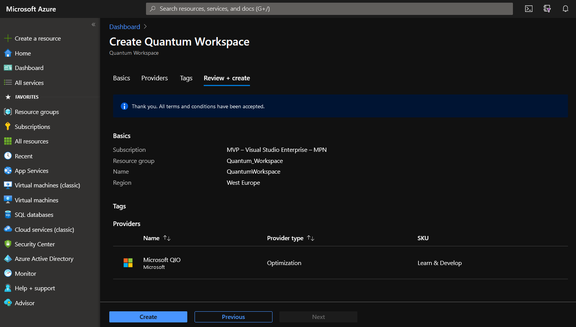Click the Providers section heading
The width and height of the screenshot is (576, 327).
coord(127,224)
